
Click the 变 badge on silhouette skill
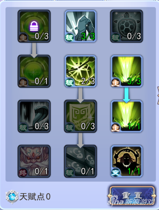tap(116, 172)
